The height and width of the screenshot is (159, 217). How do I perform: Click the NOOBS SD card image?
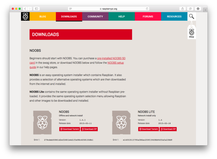(x=42, y=122)
